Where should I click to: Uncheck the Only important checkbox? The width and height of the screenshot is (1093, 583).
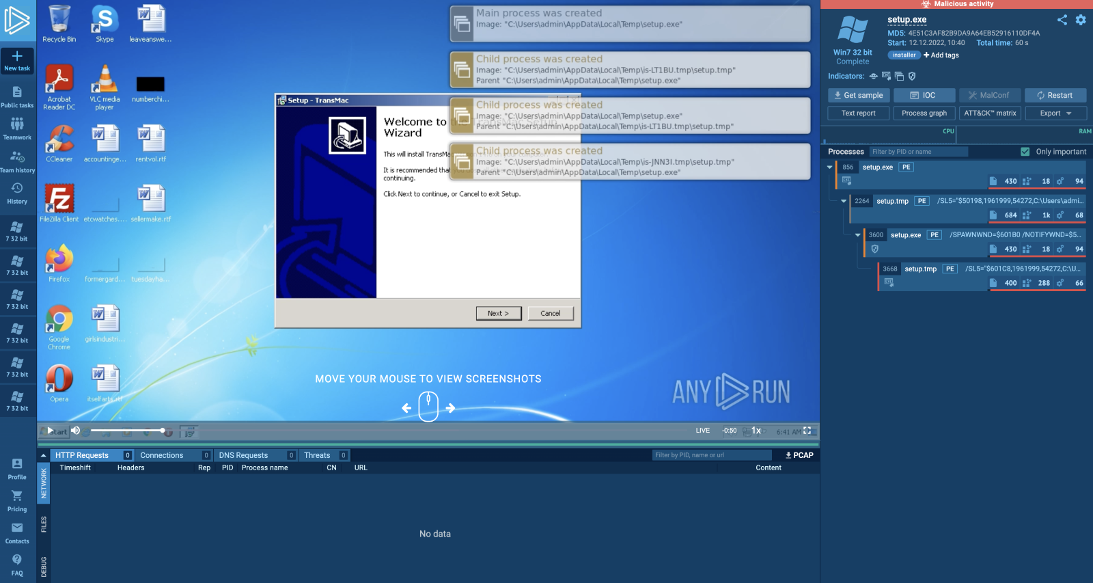pyautogui.click(x=1025, y=152)
